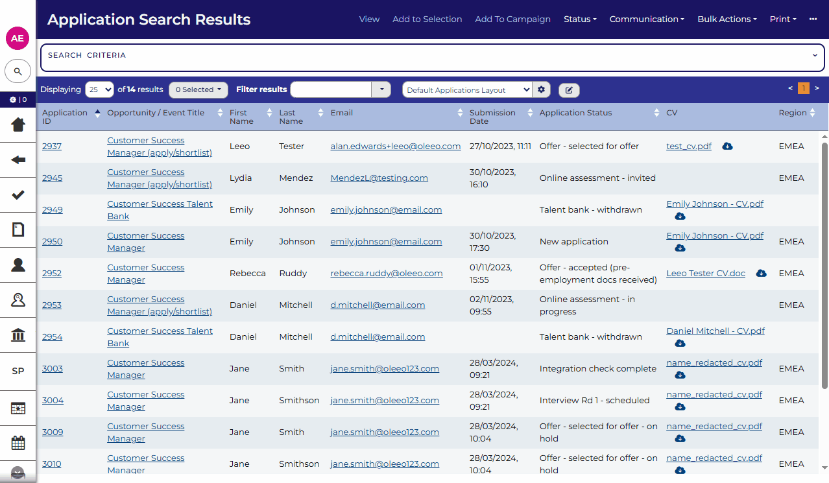Open the Bulk Actions menu
This screenshot has height=483, width=829.
point(727,19)
